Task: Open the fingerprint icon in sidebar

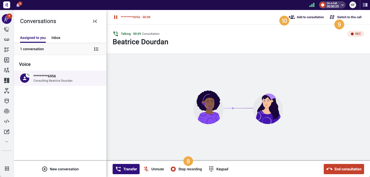Action: [x=7, y=111]
